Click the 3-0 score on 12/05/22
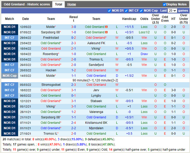The height and width of the screenshot is (153, 190). tap(74, 27)
